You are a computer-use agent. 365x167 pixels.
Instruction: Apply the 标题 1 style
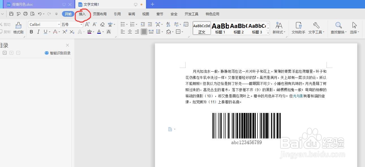[x=220, y=28]
